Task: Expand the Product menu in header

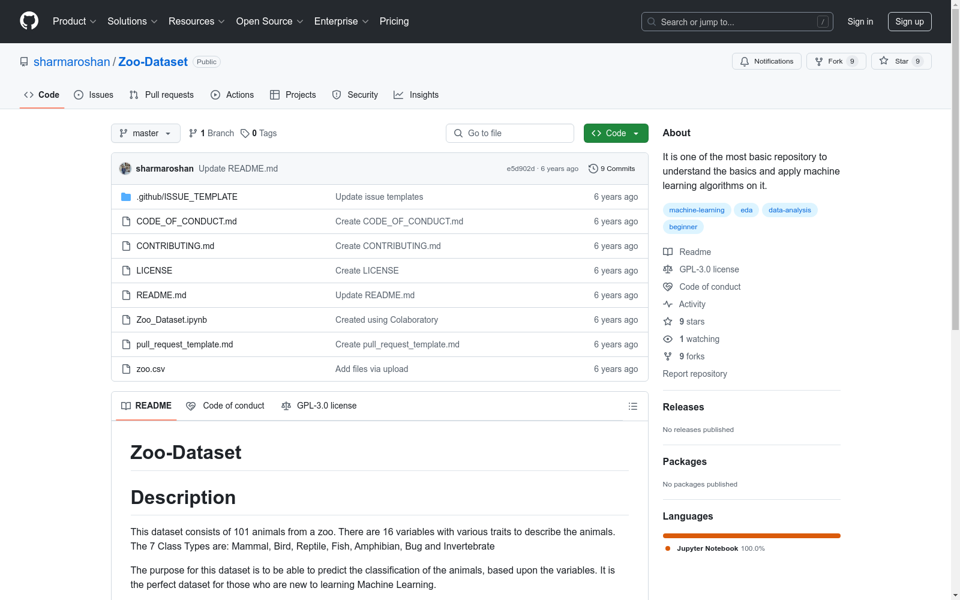Action: 74,22
